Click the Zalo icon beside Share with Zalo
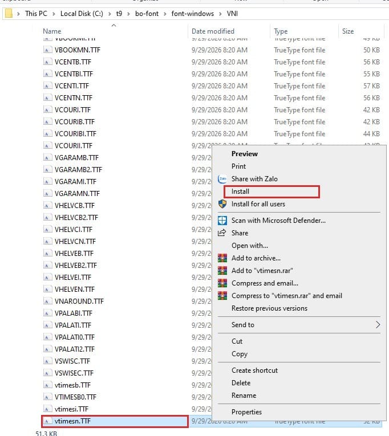The height and width of the screenshot is (436, 389). (x=222, y=179)
